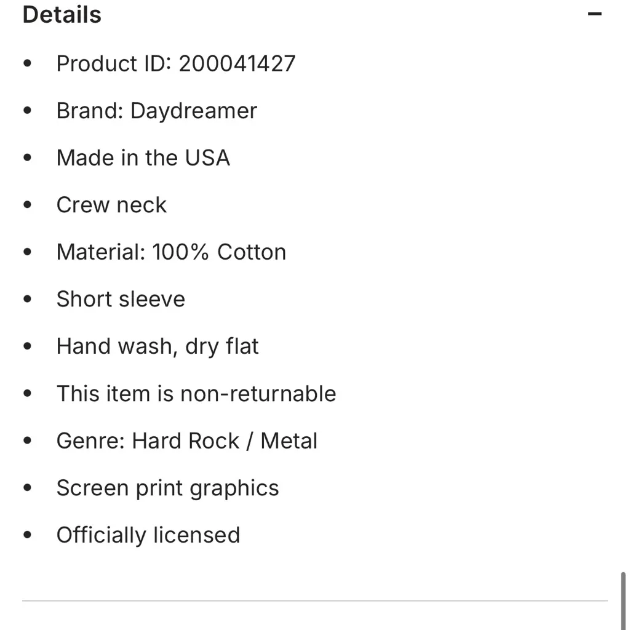630x630 pixels.
Task: Collapse the Details section using the minus icon
Action: (x=594, y=13)
